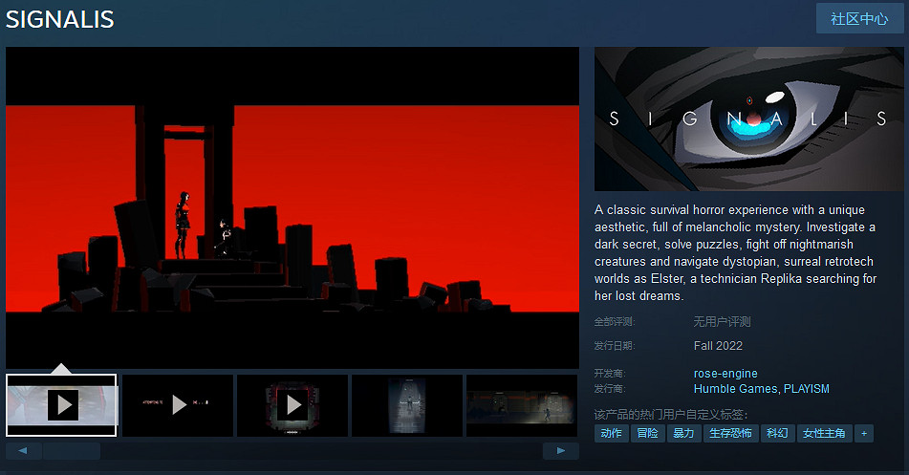Open developer rose-engine link

725,374
